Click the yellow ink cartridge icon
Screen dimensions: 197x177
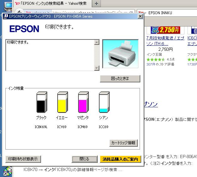tap(62, 102)
